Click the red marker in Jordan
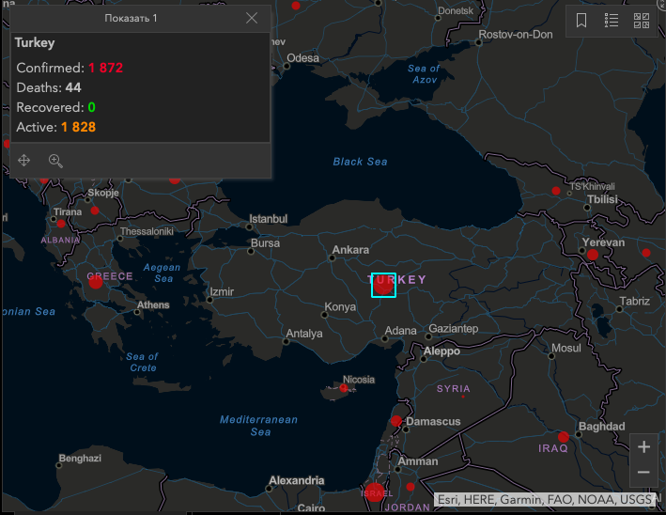The image size is (666, 515). point(410,487)
